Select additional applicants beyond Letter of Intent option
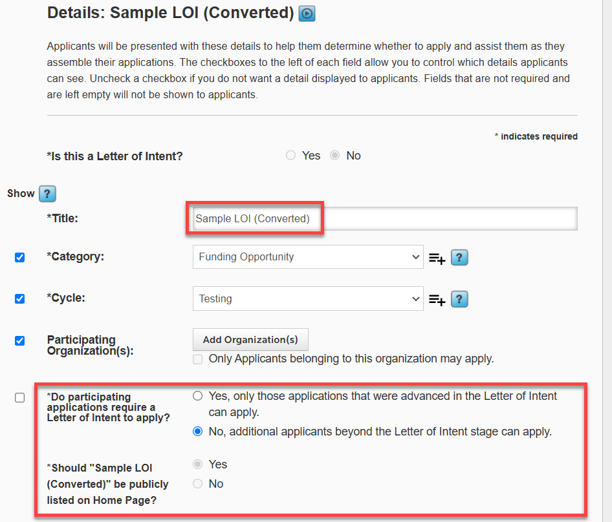The image size is (612, 522). 197,431
